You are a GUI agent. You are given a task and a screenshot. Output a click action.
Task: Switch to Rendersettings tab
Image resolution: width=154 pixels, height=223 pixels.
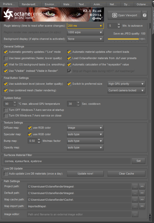click(30, 4)
